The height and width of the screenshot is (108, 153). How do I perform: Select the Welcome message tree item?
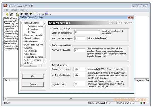[x=36, y=26]
